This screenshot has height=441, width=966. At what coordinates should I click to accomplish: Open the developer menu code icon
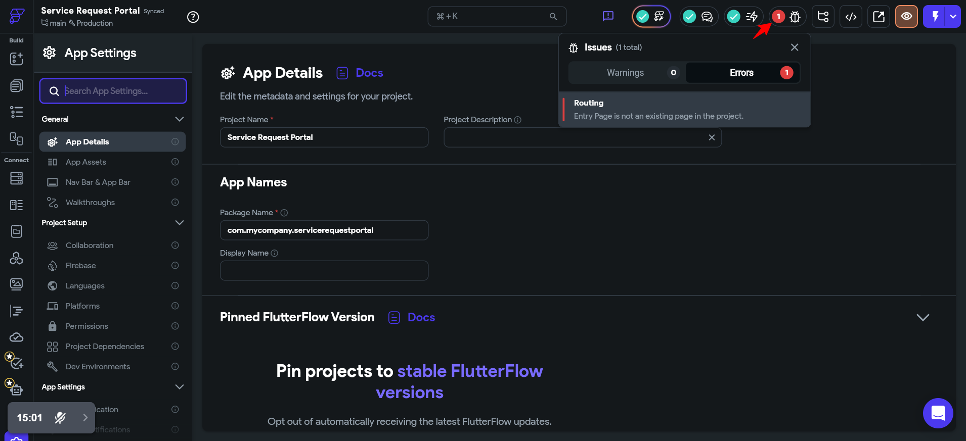(x=851, y=17)
